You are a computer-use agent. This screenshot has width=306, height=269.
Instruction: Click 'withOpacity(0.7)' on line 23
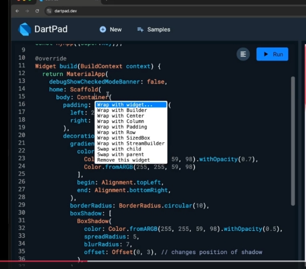pyautogui.click(x=227, y=159)
